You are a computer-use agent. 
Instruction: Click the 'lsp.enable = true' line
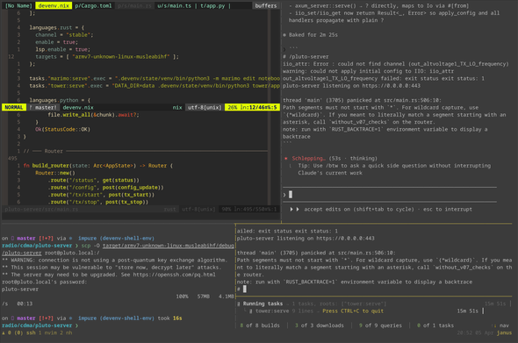[x=62, y=49]
